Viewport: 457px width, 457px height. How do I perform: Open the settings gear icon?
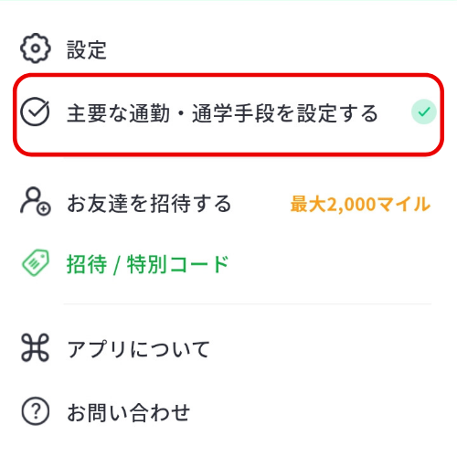[x=36, y=48]
